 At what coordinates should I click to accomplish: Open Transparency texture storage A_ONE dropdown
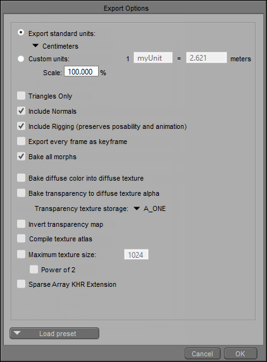pos(150,208)
